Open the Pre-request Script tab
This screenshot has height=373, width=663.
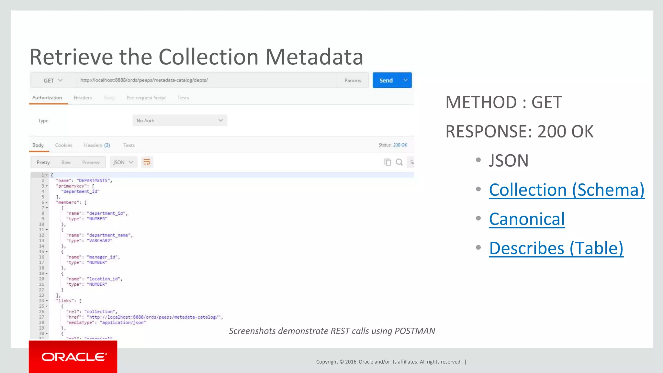pos(146,98)
